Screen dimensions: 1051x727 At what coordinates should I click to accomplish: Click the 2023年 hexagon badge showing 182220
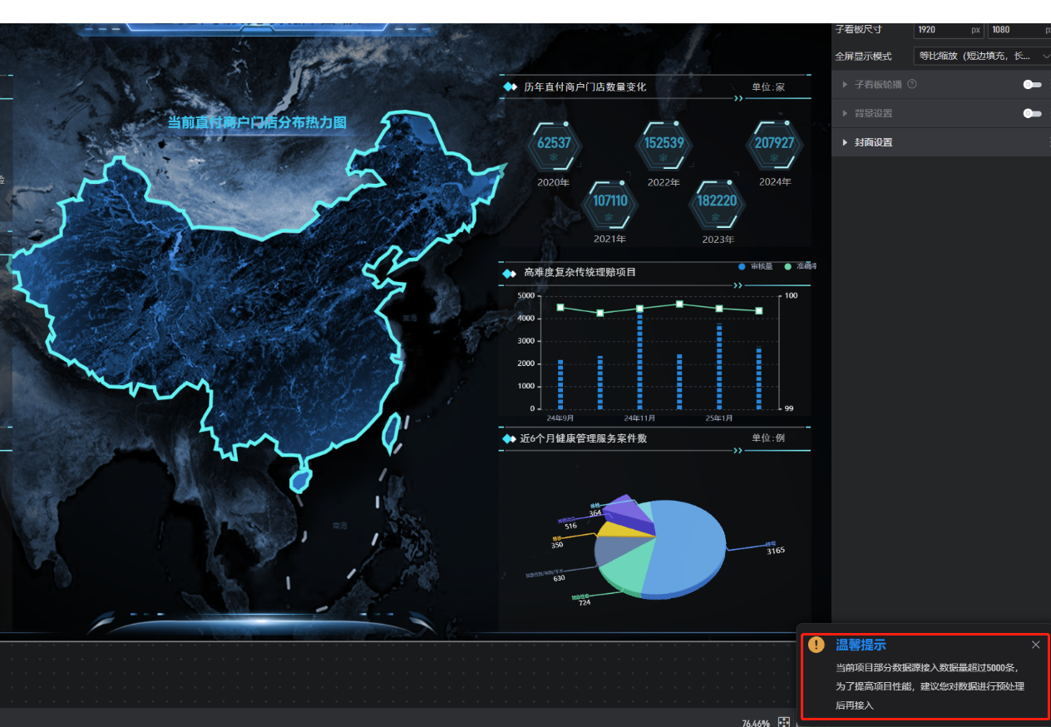click(717, 204)
